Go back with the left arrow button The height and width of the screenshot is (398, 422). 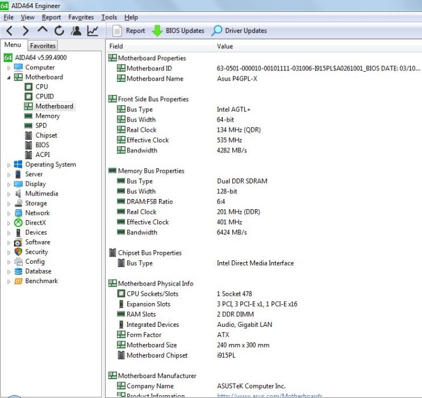tap(10, 31)
